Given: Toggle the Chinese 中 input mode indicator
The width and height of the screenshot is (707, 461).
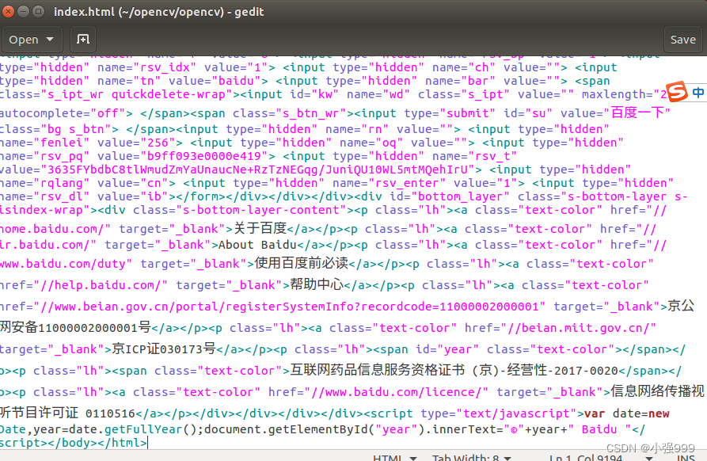Looking at the screenshot, I should 698,93.
